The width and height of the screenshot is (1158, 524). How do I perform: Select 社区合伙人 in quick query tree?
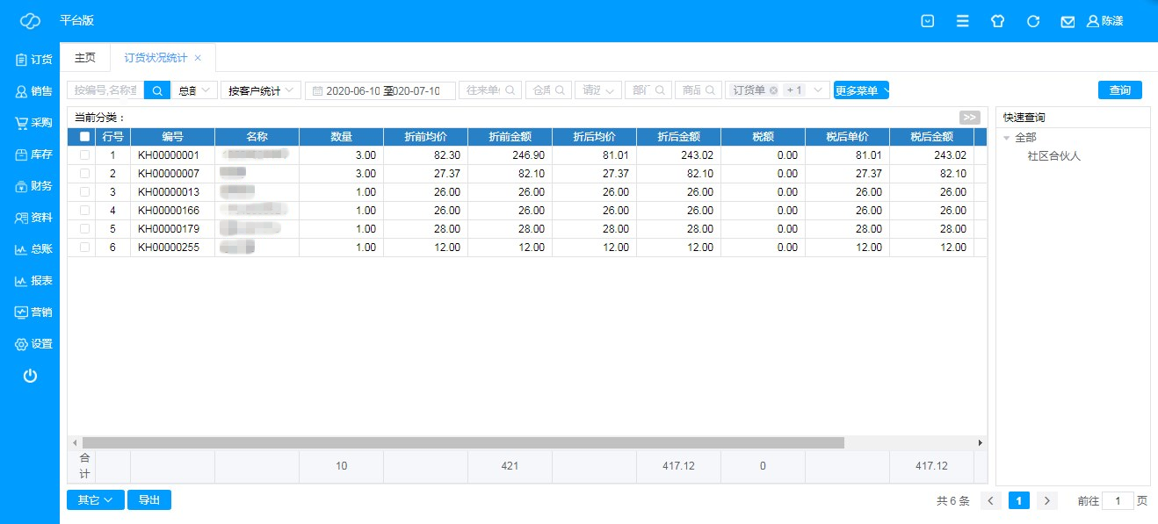pyautogui.click(x=1053, y=156)
